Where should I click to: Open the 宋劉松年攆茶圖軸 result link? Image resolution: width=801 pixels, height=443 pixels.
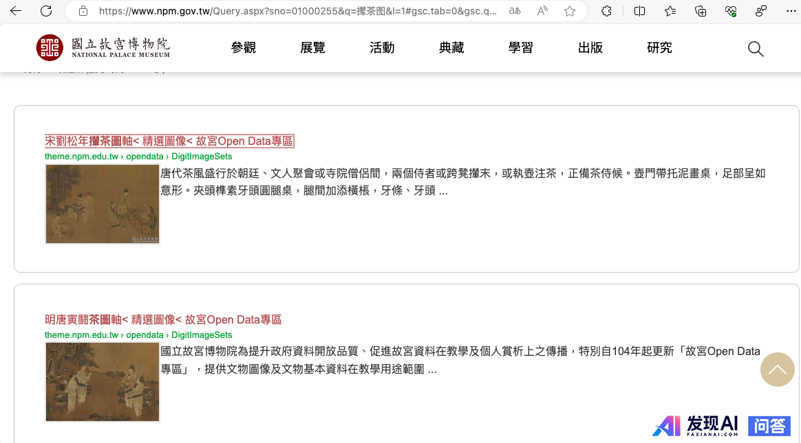click(169, 141)
